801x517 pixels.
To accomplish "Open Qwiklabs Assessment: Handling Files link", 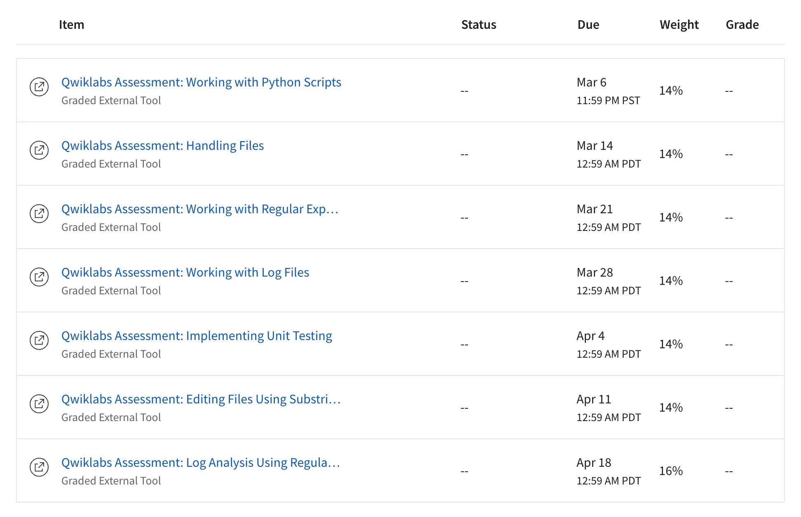I will click(162, 146).
